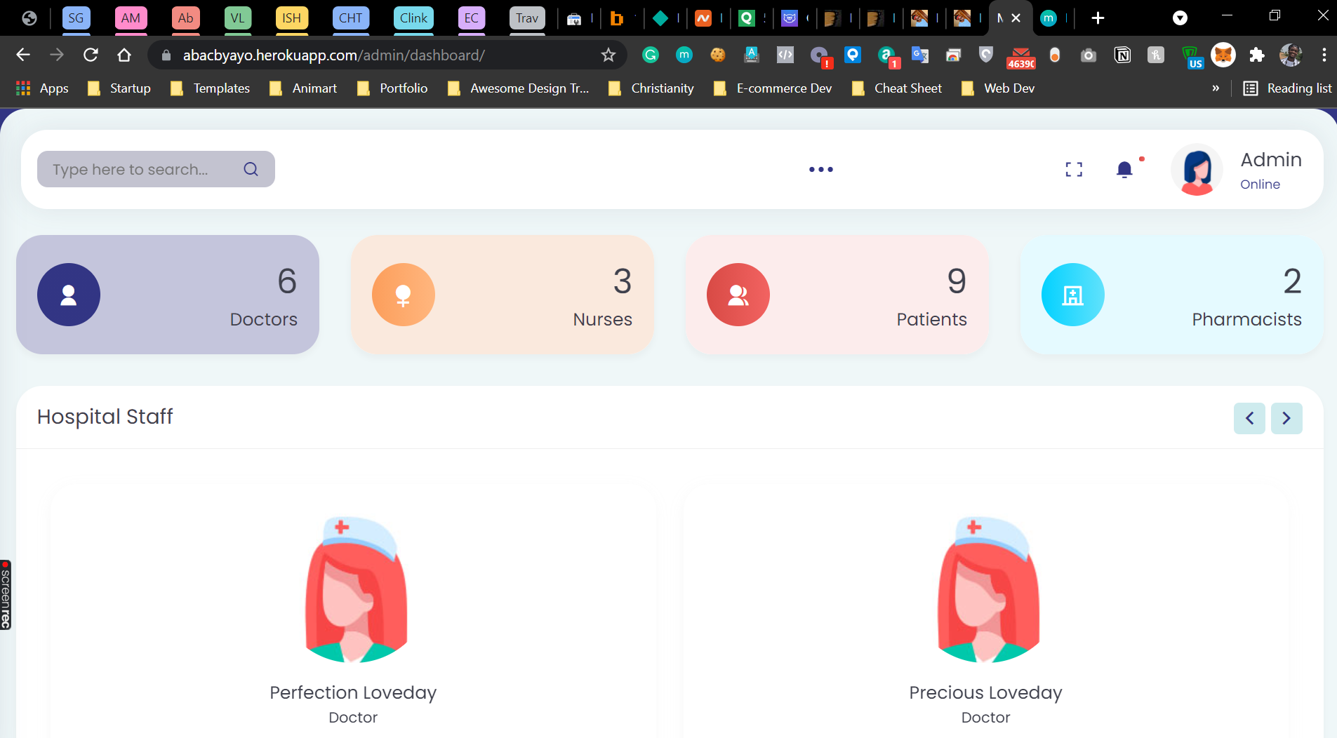
Task: Switch to the Clink tab group
Action: point(413,18)
